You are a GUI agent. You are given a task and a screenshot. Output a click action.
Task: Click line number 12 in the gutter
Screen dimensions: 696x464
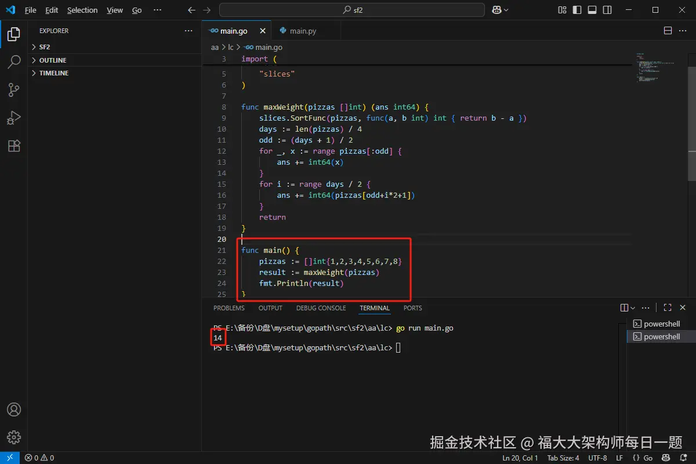(222, 151)
